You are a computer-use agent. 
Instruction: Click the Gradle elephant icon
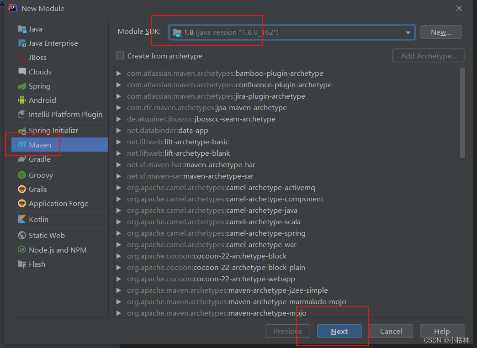[x=22, y=159]
